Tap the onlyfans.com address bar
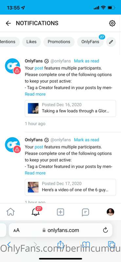This screenshot has height=262, width=121. tap(60, 230)
